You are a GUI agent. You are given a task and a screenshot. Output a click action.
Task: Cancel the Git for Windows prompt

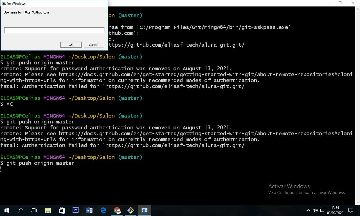94,45
